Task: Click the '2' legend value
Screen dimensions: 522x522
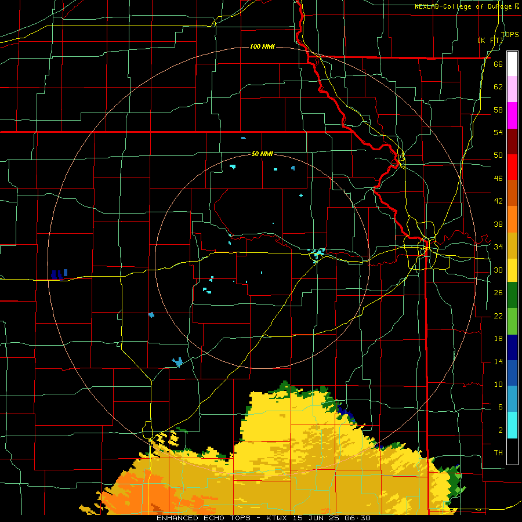Action: [x=500, y=430]
